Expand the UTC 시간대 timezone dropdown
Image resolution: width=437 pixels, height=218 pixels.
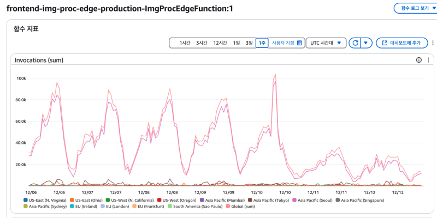click(326, 43)
